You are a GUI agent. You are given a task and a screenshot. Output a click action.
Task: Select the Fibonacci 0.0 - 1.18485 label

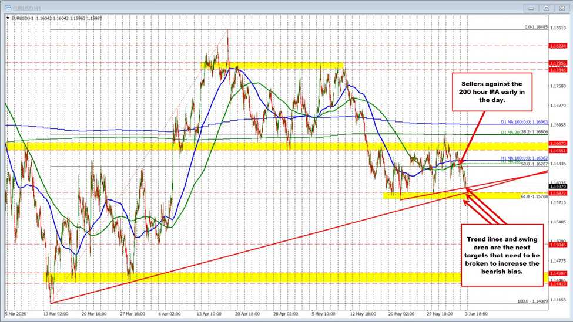(x=536, y=27)
